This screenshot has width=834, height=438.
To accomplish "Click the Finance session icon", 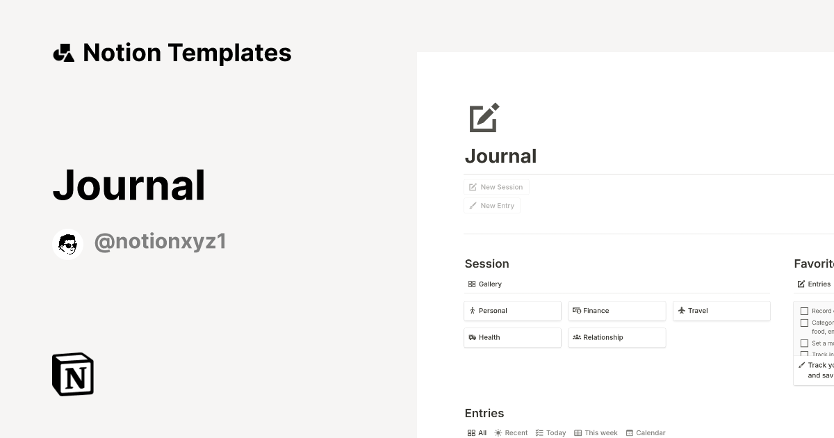I will pos(577,311).
